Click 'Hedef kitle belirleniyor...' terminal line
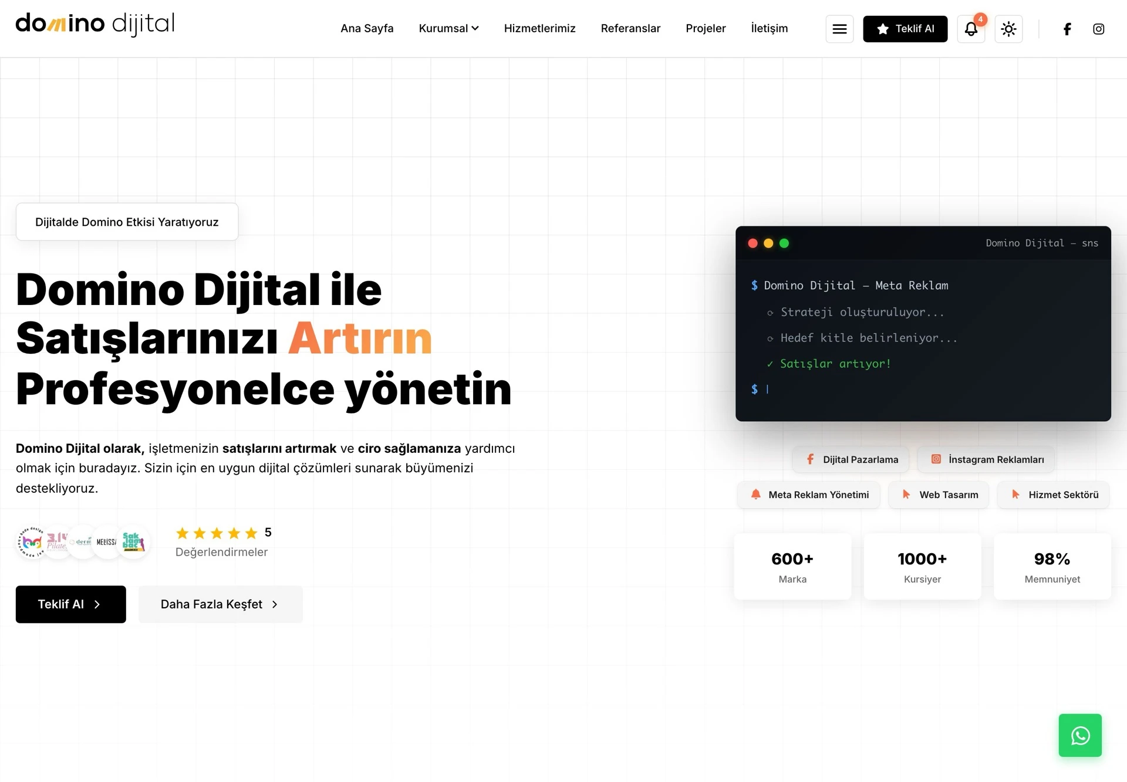1127x782 pixels. pyautogui.click(x=862, y=338)
